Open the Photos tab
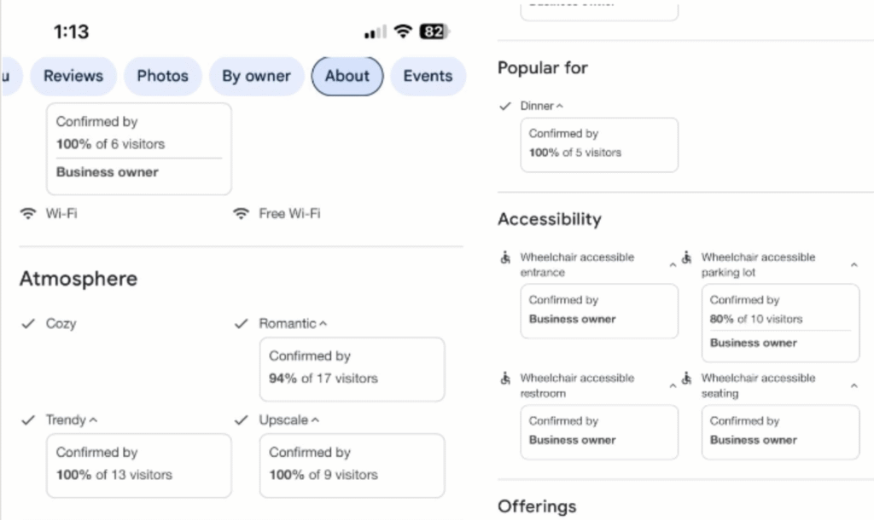The height and width of the screenshot is (520, 874). pos(162,76)
